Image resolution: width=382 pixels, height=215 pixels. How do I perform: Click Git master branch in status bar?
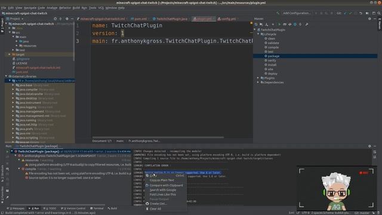coord(362,213)
